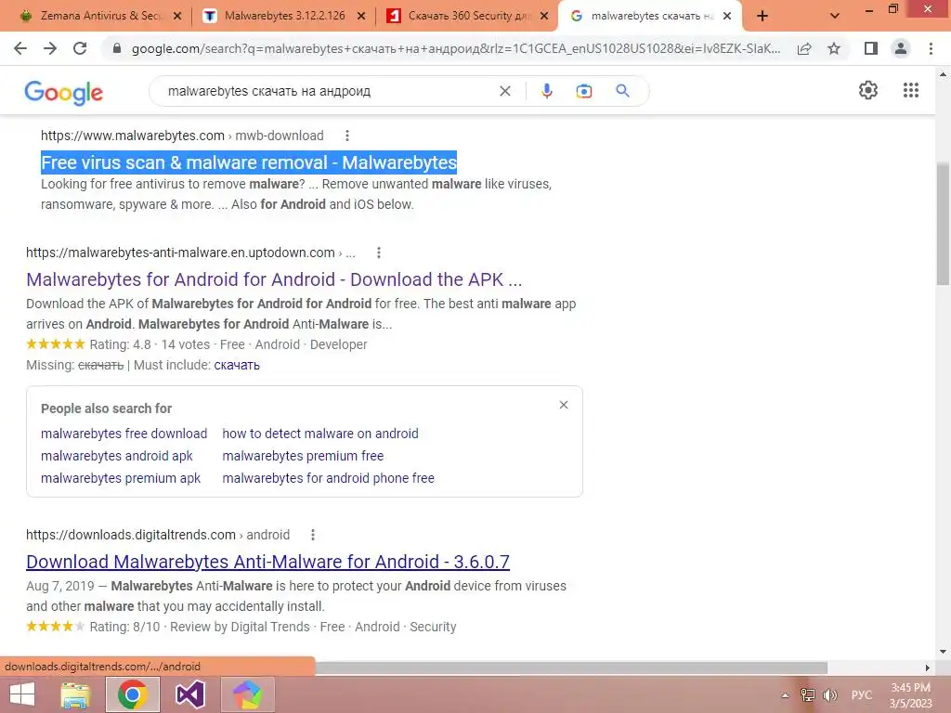Search for malwarebytes premium apk

[x=121, y=478]
